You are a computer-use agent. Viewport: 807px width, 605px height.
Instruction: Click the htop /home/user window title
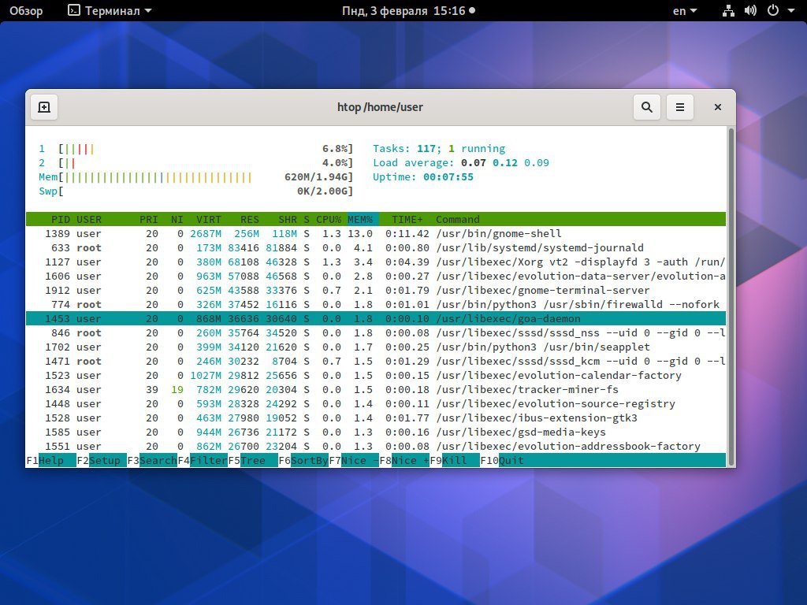[x=380, y=107]
